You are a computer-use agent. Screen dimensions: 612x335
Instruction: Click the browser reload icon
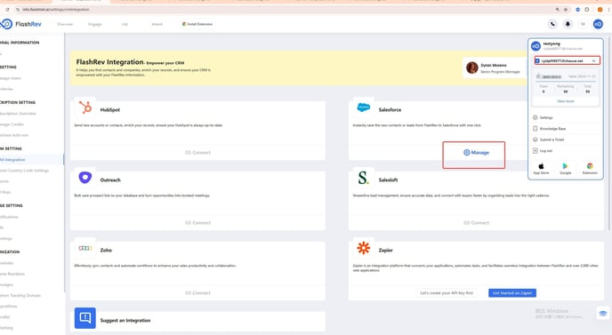(x=7, y=10)
